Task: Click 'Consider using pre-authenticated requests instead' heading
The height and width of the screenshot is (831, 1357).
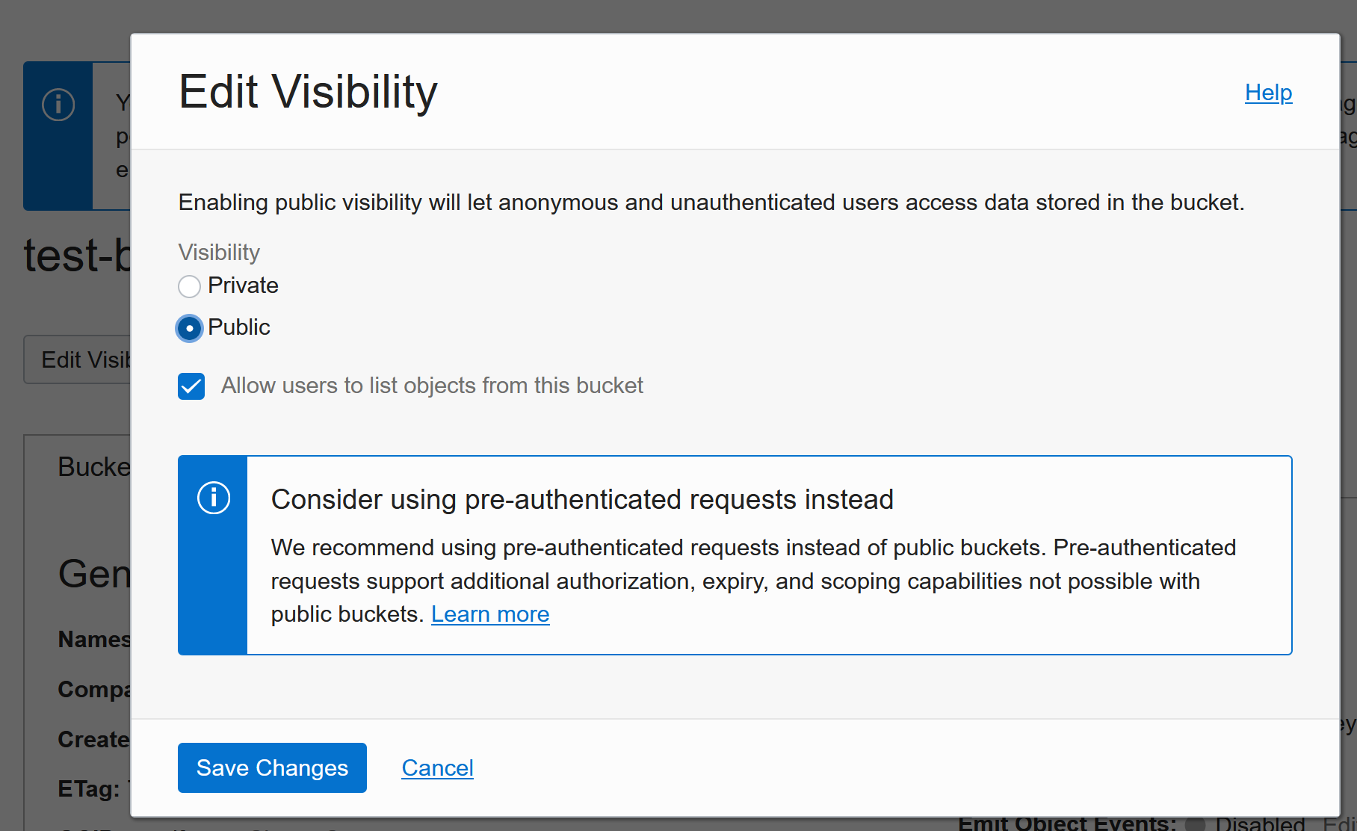Action: 582,499
